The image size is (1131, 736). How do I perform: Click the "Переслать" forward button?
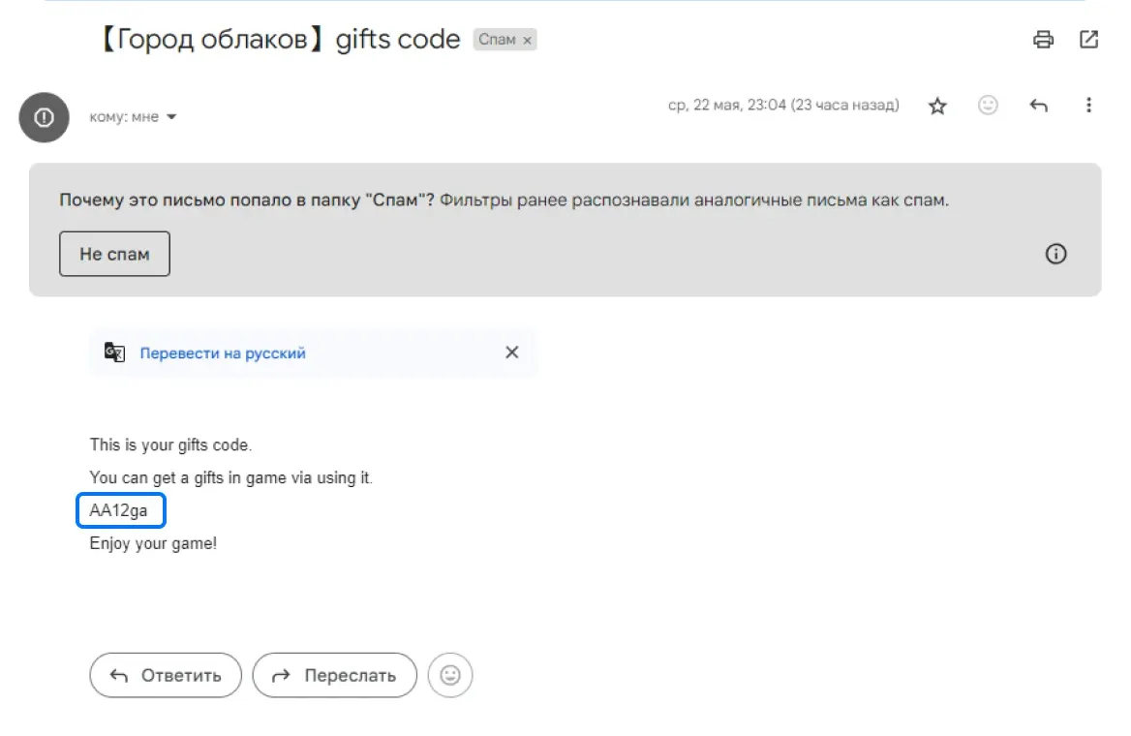334,675
